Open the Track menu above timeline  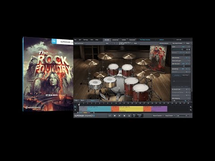click(77, 101)
